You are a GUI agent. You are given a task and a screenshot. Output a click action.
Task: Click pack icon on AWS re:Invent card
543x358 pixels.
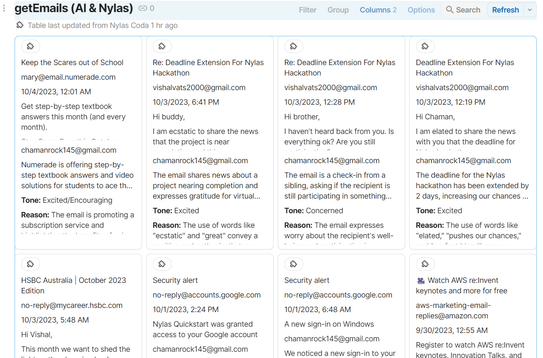tap(425, 264)
